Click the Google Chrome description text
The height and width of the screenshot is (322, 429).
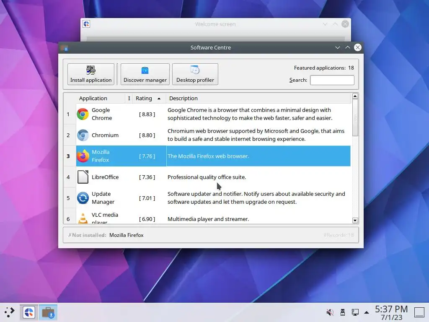pyautogui.click(x=250, y=114)
